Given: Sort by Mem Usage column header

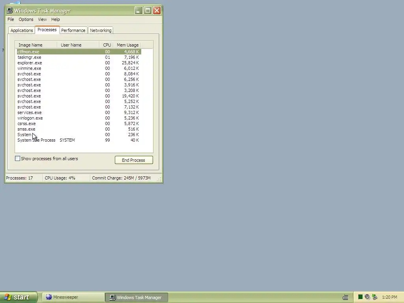Looking at the screenshot, I should pyautogui.click(x=127, y=45).
